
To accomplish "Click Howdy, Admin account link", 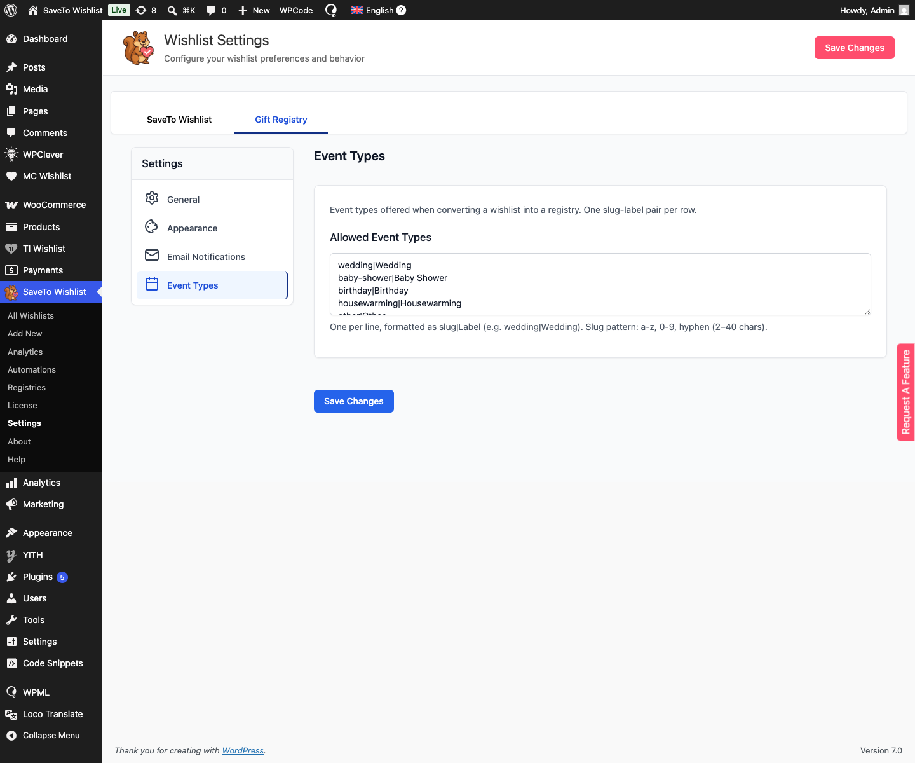I will point(874,10).
